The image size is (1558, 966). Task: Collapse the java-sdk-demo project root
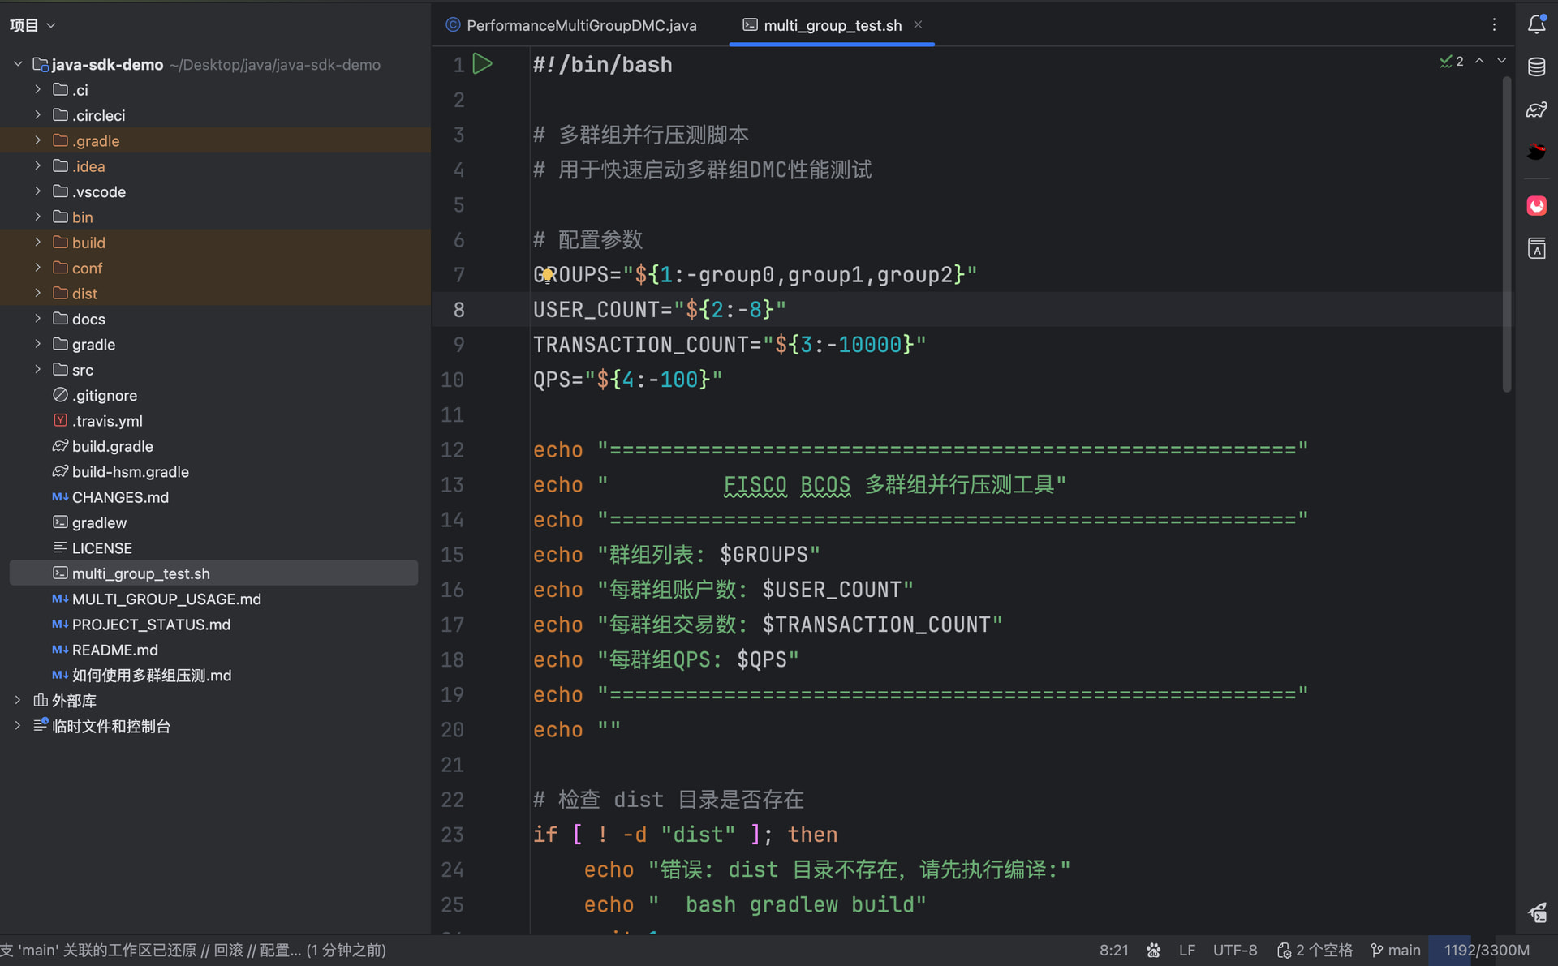[x=18, y=64]
